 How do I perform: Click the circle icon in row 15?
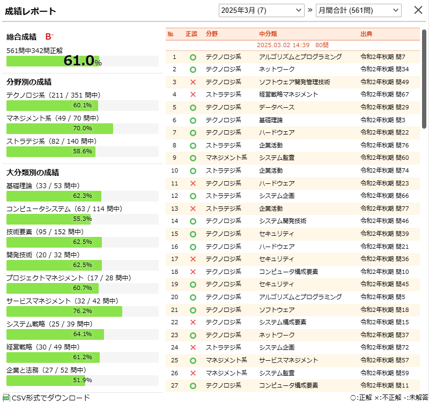click(x=193, y=234)
